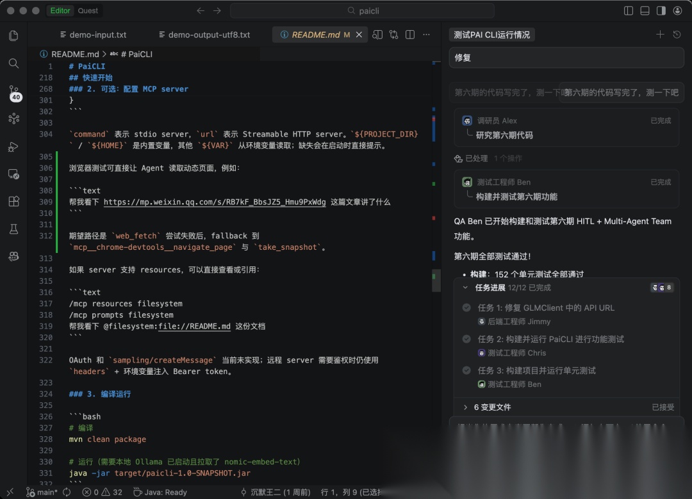This screenshot has height=499, width=692.
Task: Open the 测试工程师 Ben task card
Action: [566, 189]
